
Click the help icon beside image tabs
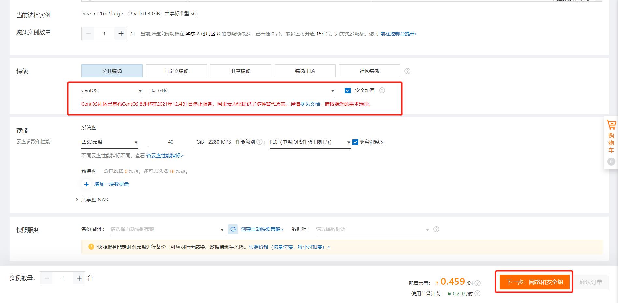click(x=407, y=71)
